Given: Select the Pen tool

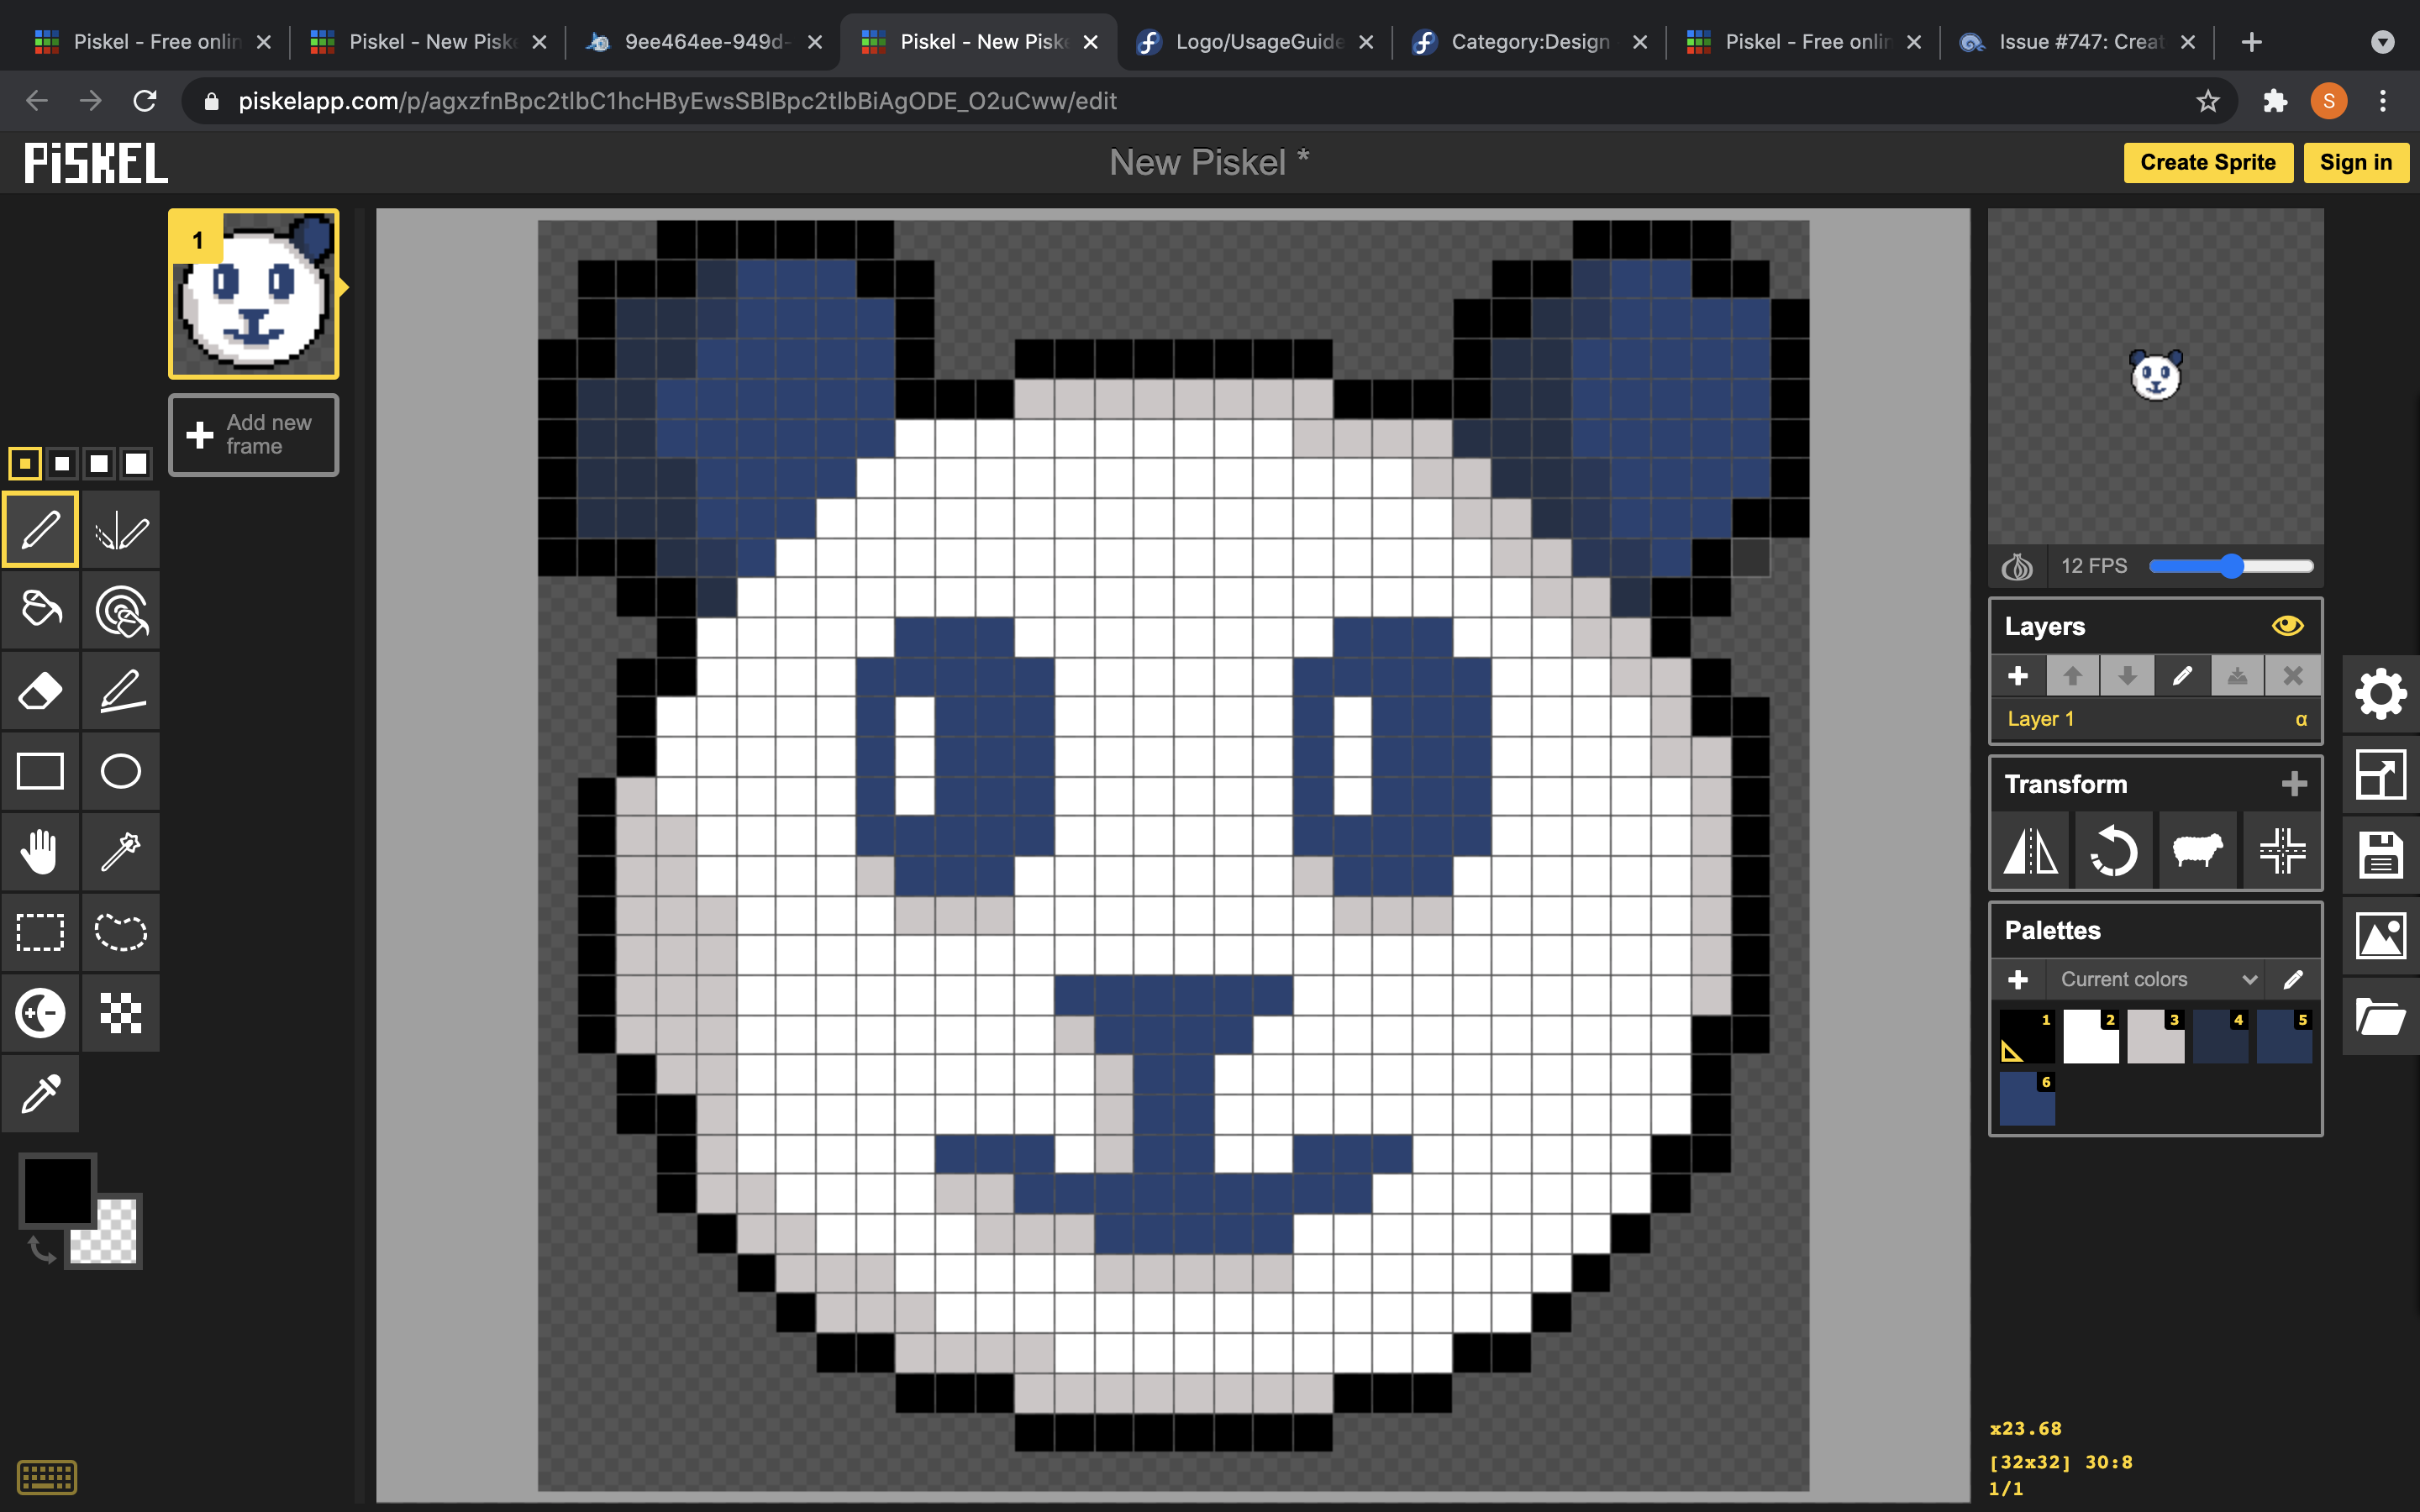Looking at the screenshot, I should tap(40, 530).
